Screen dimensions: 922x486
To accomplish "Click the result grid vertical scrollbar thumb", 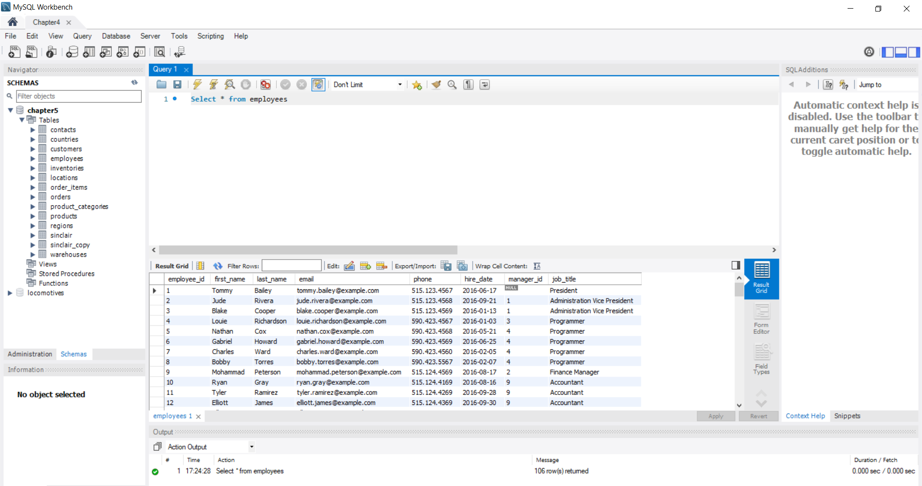I will (739, 290).
